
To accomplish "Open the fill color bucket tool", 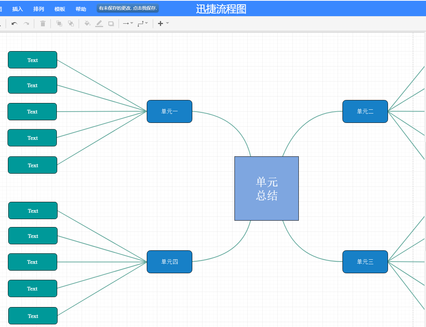I will (87, 24).
